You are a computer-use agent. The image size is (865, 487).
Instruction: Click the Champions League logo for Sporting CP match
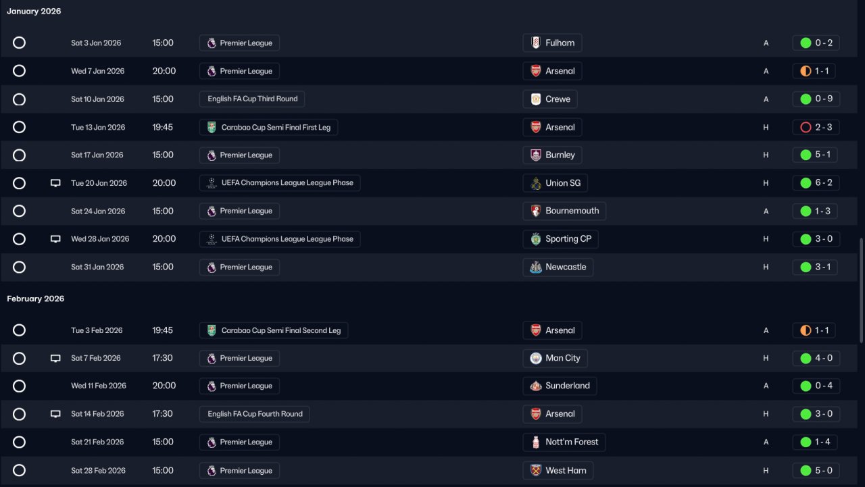[212, 239]
